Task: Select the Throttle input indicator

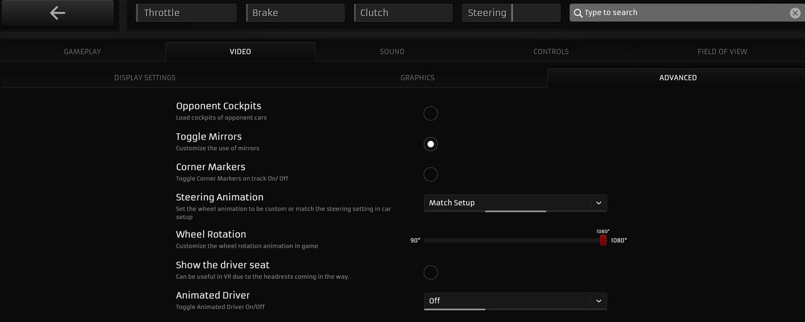Action: pyautogui.click(x=187, y=13)
